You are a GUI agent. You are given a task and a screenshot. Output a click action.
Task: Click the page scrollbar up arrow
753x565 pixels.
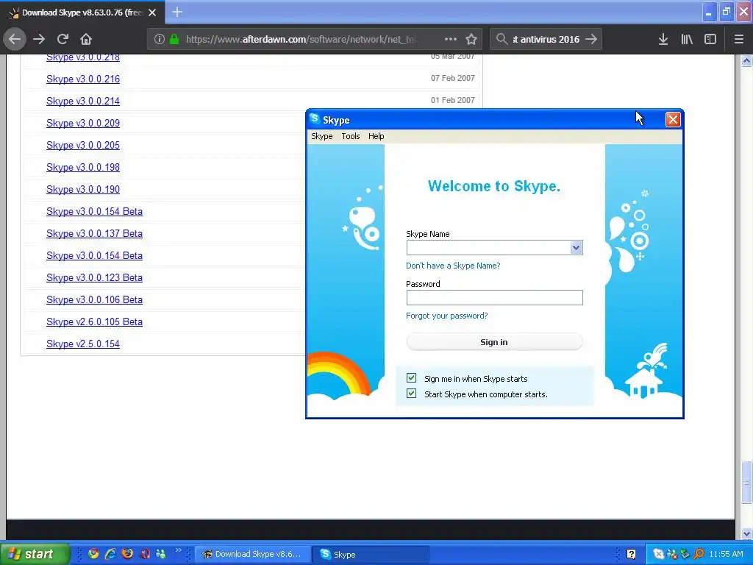pos(746,60)
